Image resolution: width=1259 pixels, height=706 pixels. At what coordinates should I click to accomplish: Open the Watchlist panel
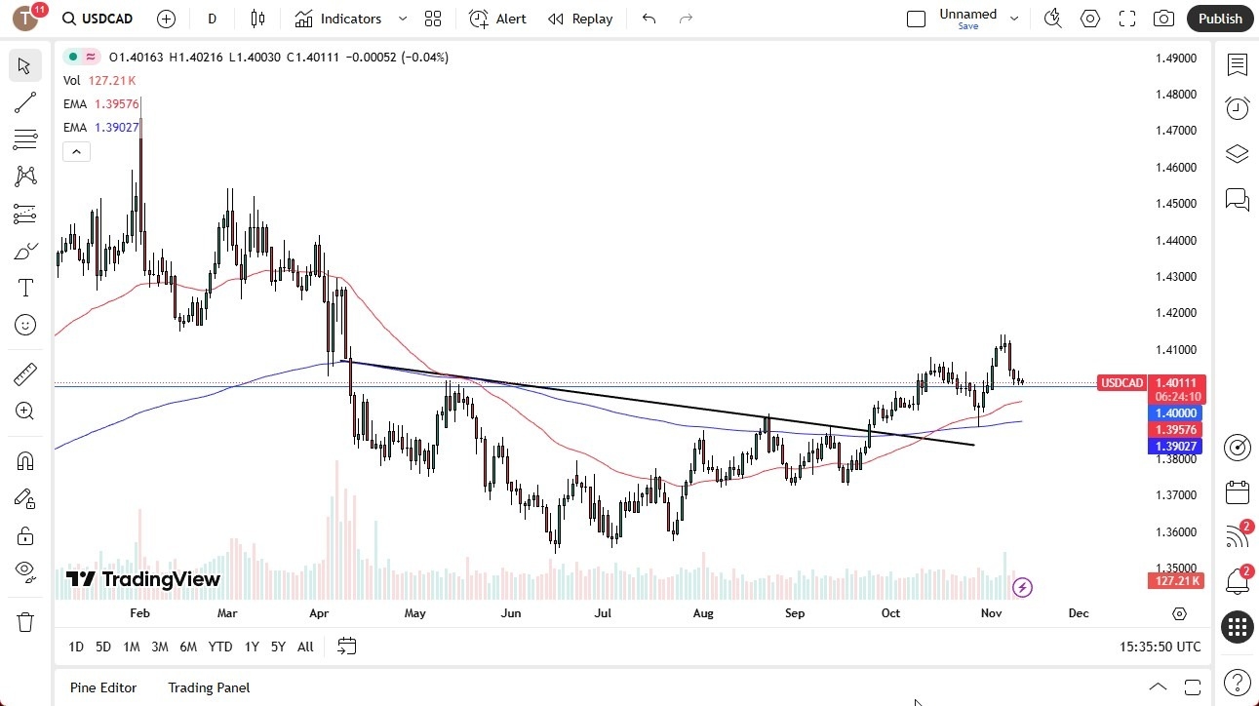pyautogui.click(x=1237, y=65)
